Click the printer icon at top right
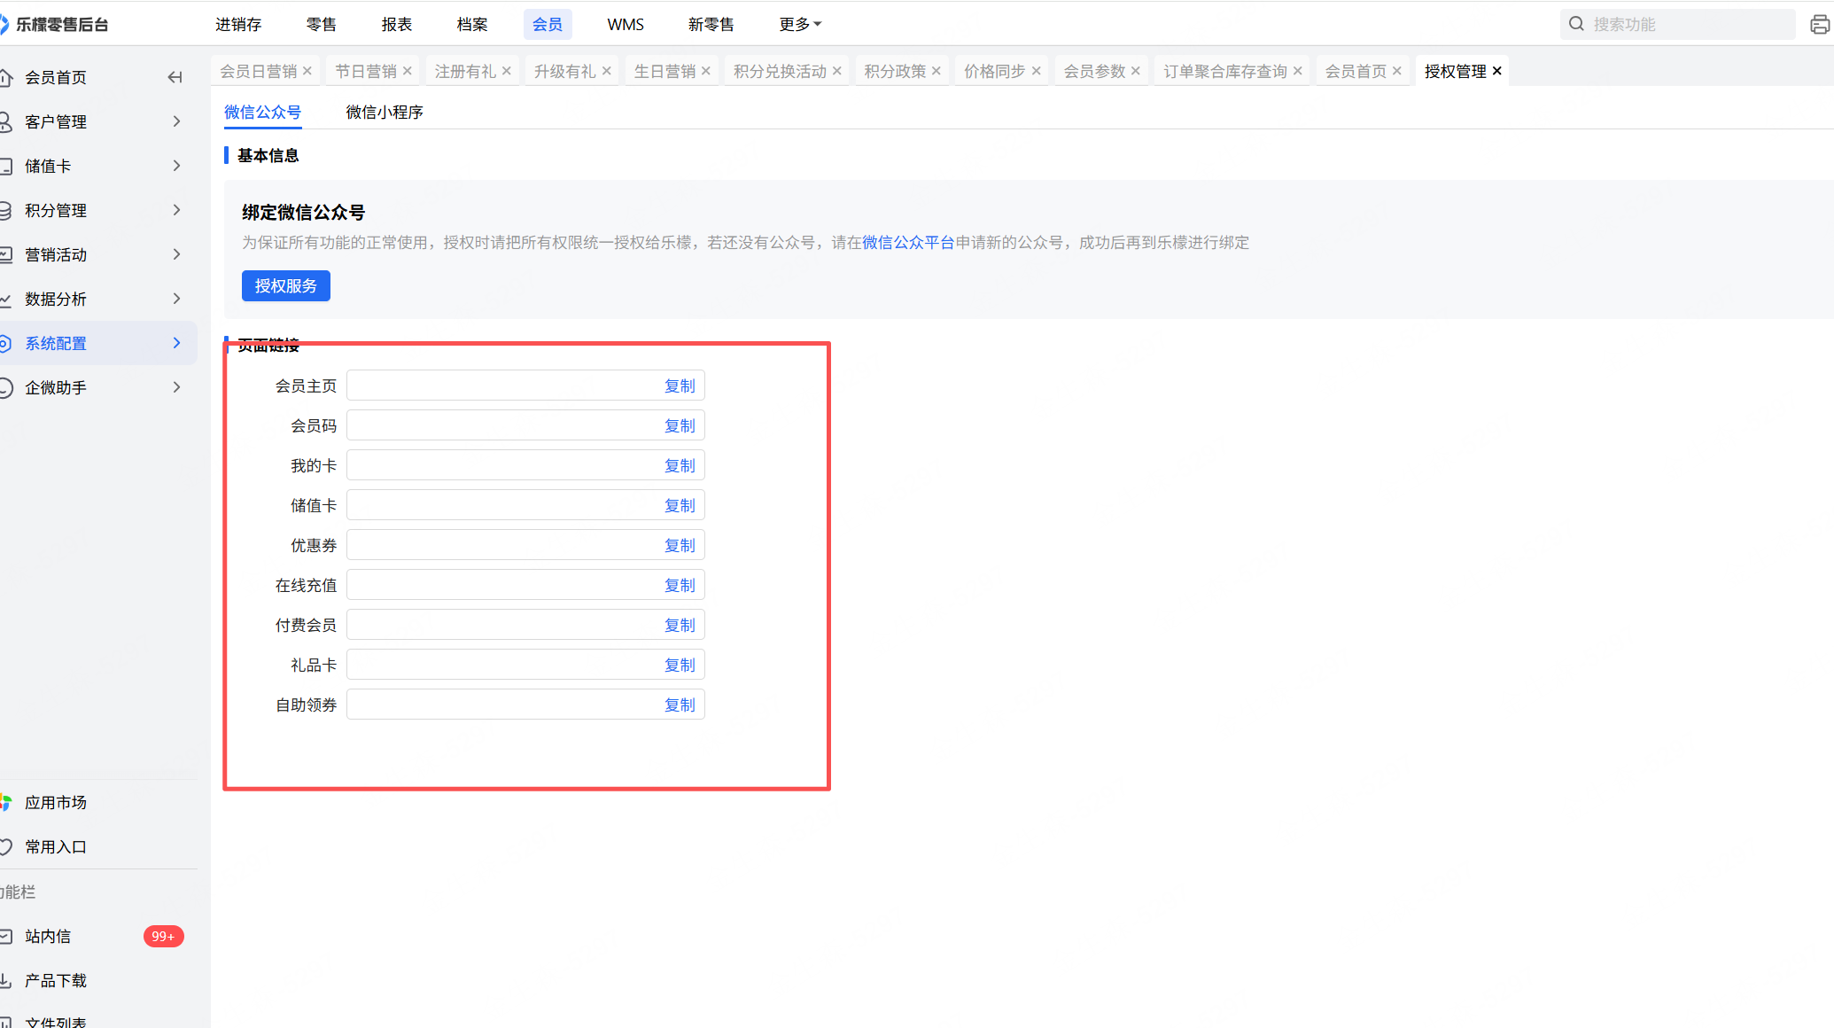 point(1820,25)
